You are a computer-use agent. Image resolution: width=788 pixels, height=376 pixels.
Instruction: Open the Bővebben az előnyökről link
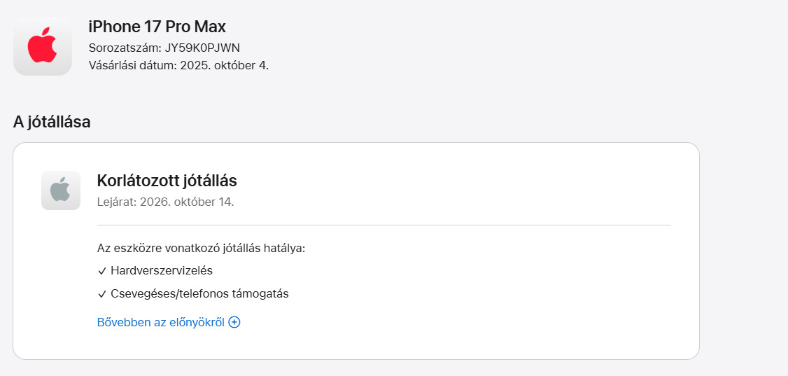pyautogui.click(x=160, y=323)
